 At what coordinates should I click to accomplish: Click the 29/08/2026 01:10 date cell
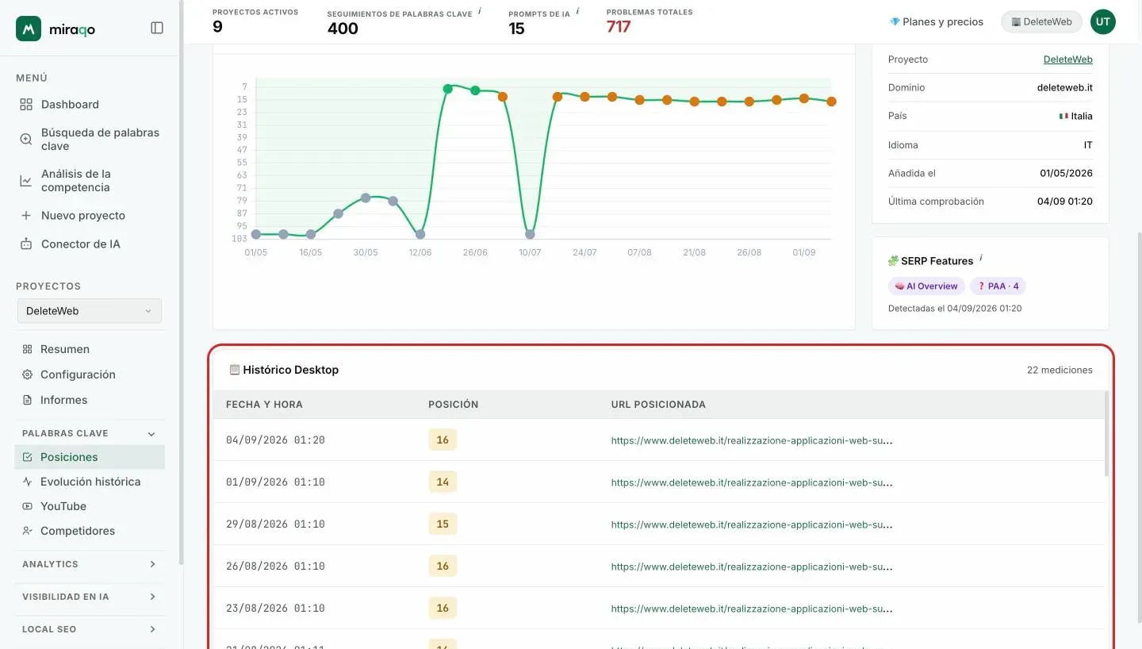(x=275, y=524)
